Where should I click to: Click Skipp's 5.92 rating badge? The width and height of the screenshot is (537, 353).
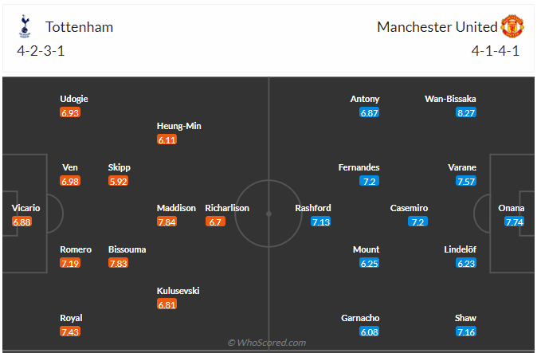120,181
